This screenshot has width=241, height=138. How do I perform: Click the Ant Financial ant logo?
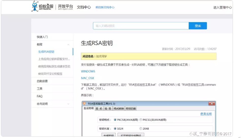[35, 6]
